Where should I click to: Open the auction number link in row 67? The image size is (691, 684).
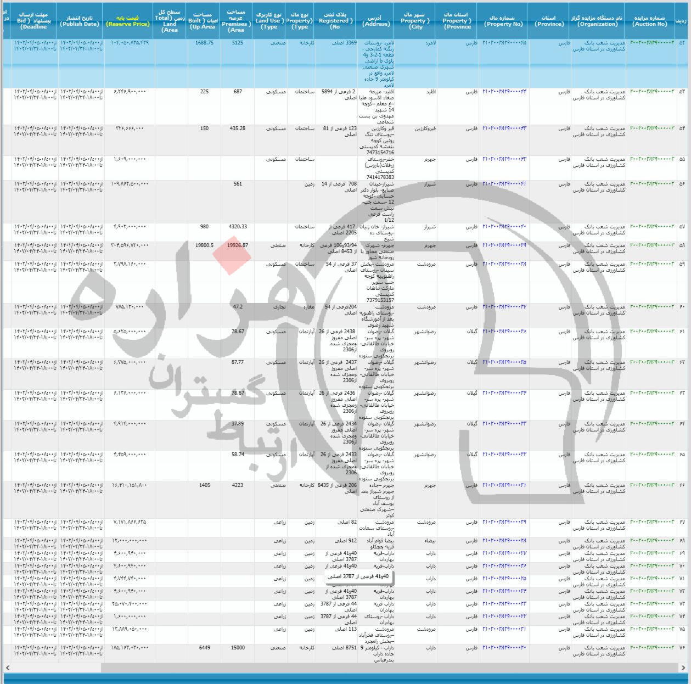tap(651, 522)
